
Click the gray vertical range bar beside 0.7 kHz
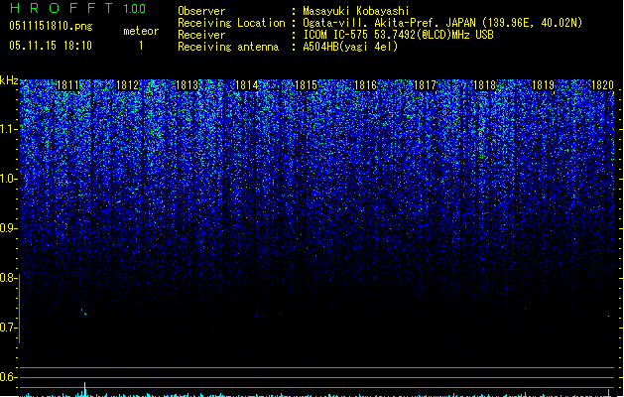click(19, 309)
